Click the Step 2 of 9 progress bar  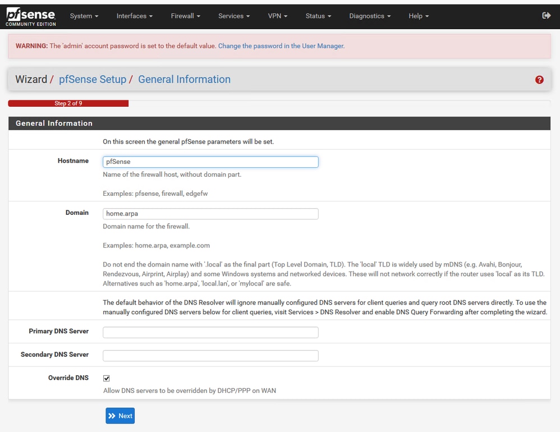[x=68, y=103]
